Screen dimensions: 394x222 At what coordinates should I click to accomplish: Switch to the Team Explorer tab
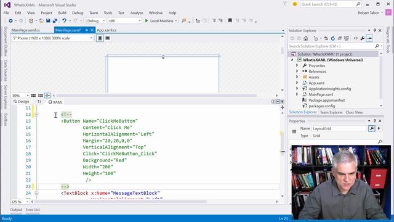point(331,112)
